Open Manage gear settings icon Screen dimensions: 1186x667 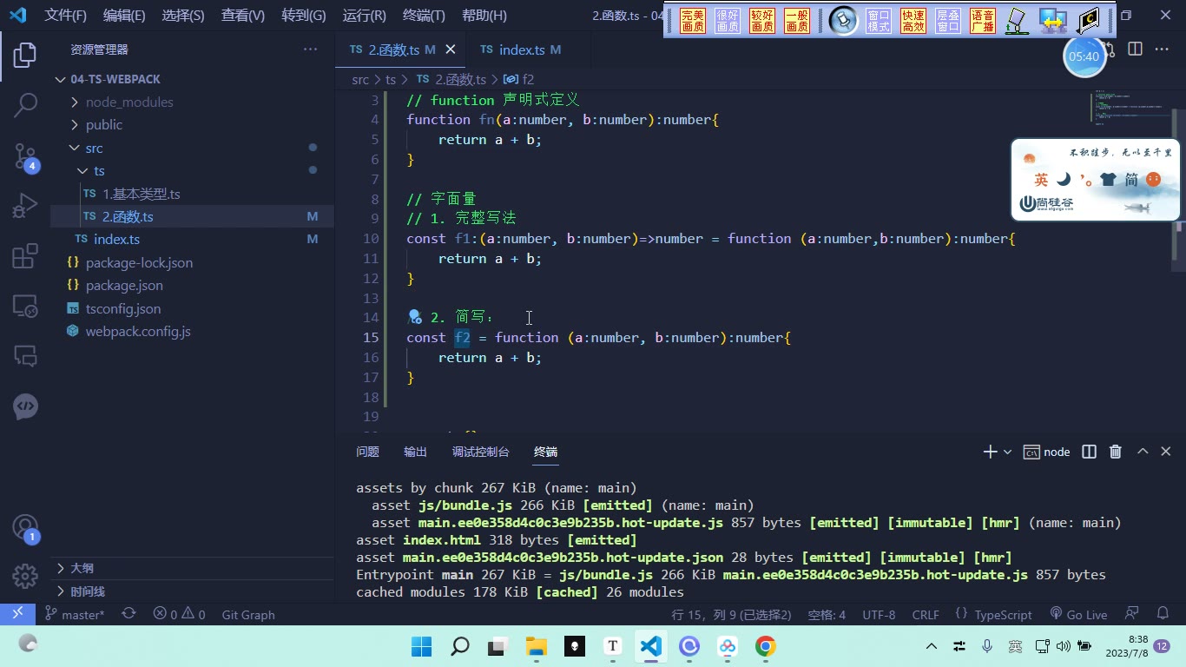[25, 576]
